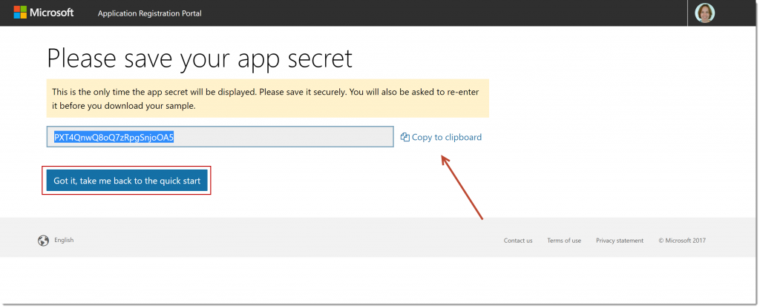View the Privacy statement link
Image resolution: width=760 pixels, height=308 pixels.
(x=619, y=241)
